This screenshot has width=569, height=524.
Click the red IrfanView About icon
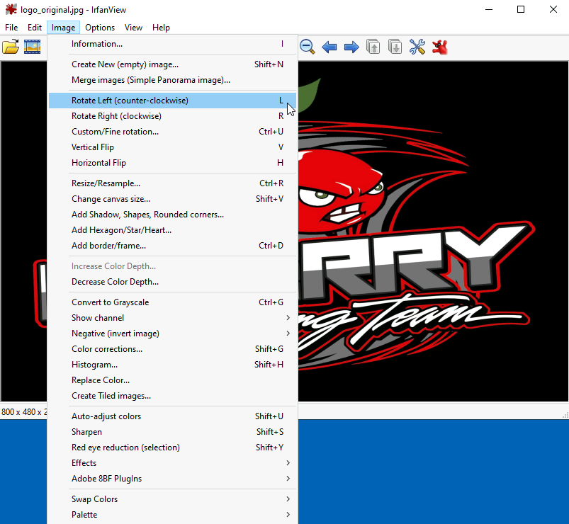tap(439, 47)
